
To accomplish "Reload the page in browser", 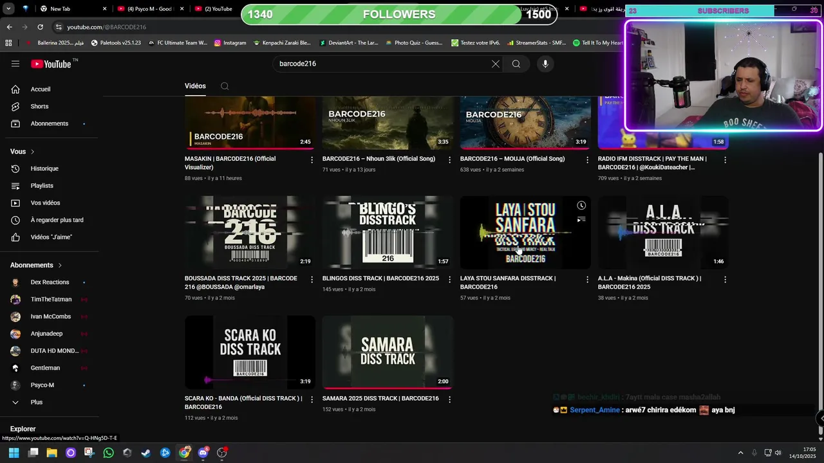I will 40,27.
